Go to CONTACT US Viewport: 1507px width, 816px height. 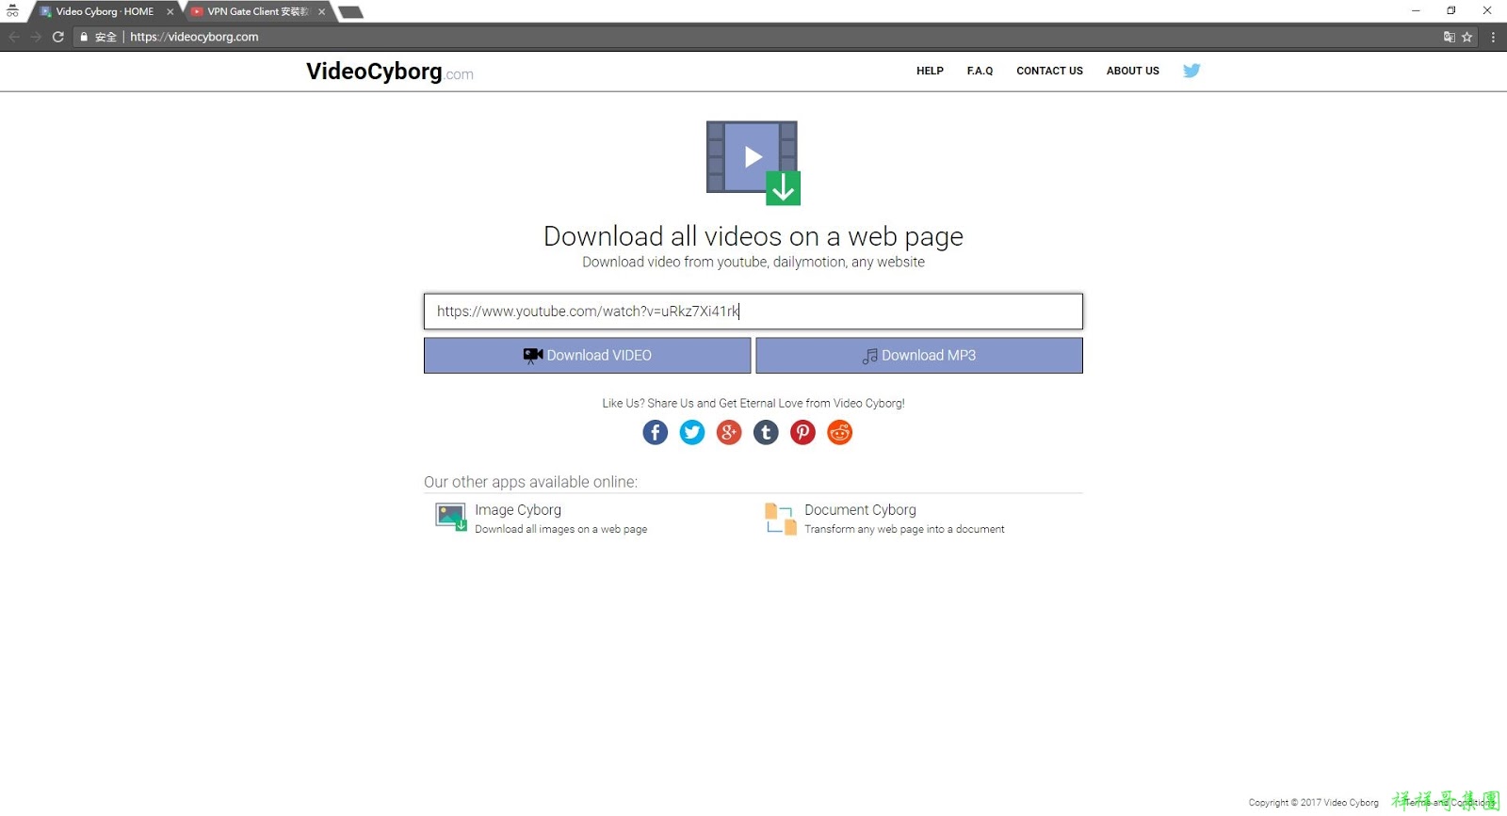(x=1049, y=71)
